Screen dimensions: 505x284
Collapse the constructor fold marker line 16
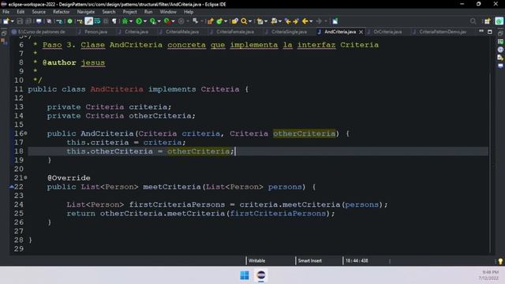click(26, 133)
